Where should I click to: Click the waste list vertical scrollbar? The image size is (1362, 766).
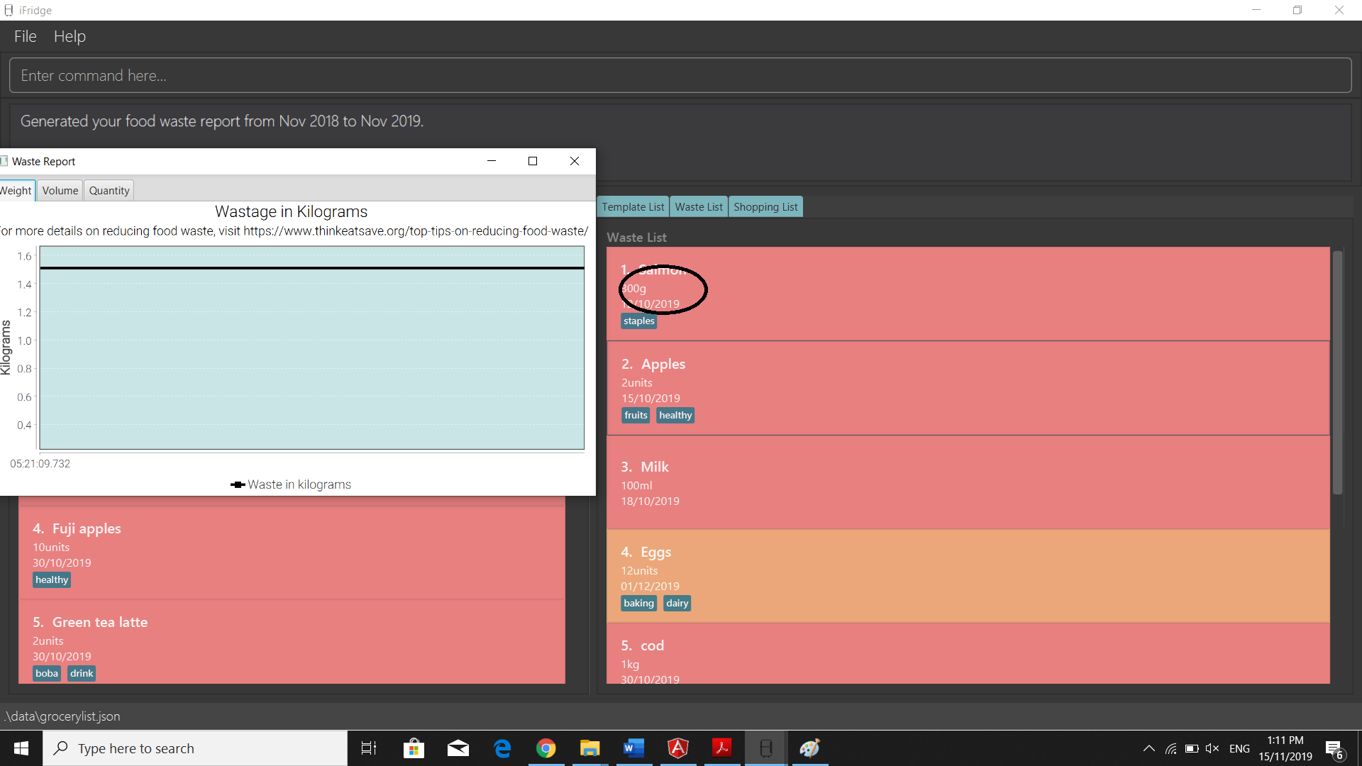(x=1337, y=372)
